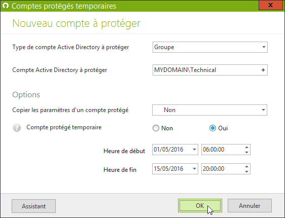Increase end time with up arrow

pos(246,166)
